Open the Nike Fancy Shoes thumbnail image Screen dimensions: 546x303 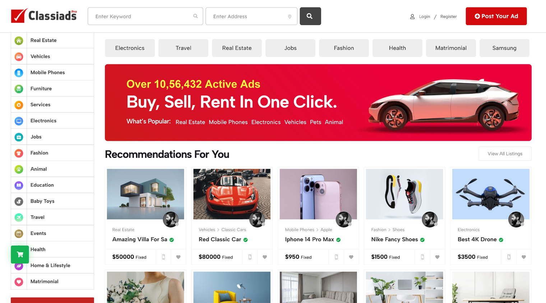click(x=404, y=194)
